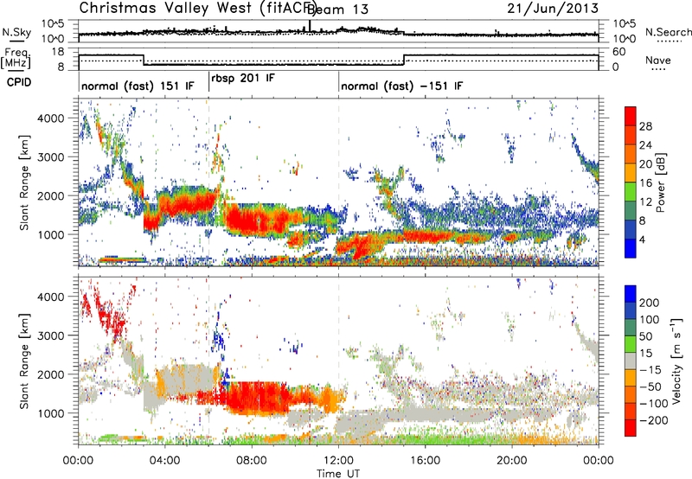Click the 'Power [dB]' color bar label
This screenshot has height=479, width=692.
click(661, 182)
